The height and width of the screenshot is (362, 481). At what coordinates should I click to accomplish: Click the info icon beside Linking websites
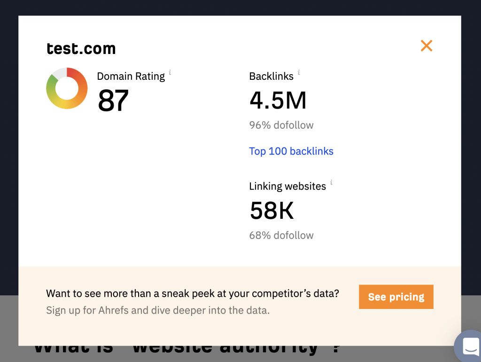tap(331, 182)
